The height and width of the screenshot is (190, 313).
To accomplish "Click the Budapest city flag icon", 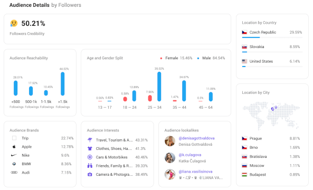I will coord(244,175).
